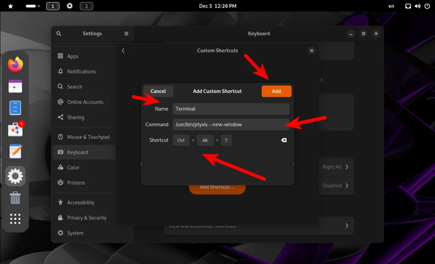435x264 pixels.
Task: Switch to workspace 1 in top bar
Action: [53, 6]
